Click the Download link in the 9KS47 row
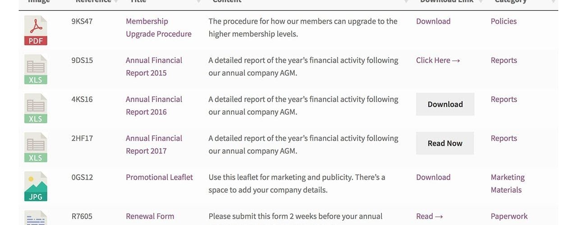 [433, 21]
